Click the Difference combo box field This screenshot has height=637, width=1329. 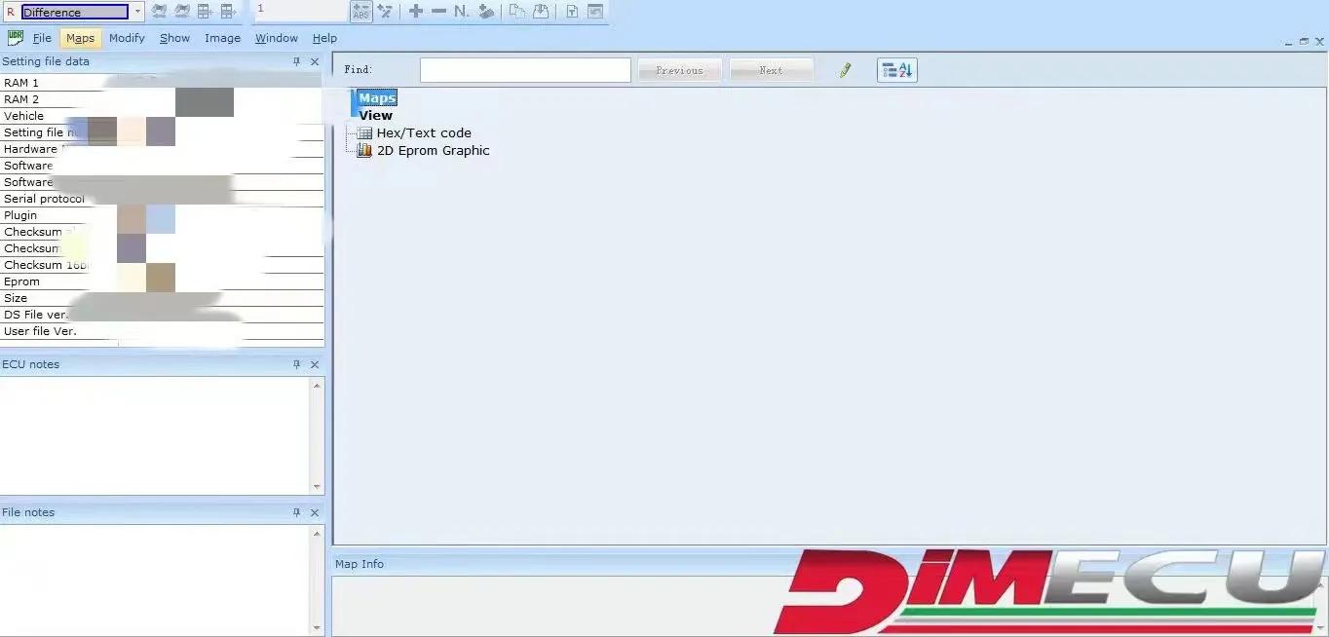tap(75, 12)
